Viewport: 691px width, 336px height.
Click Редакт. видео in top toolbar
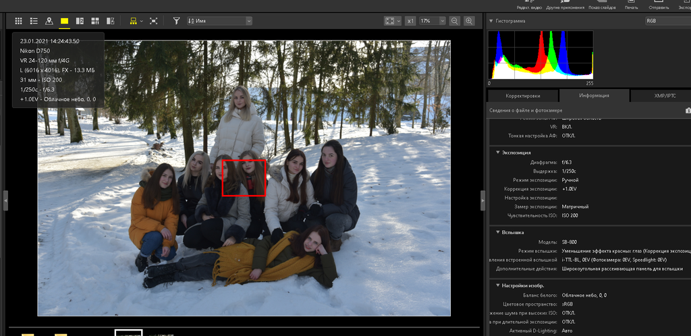tap(529, 5)
